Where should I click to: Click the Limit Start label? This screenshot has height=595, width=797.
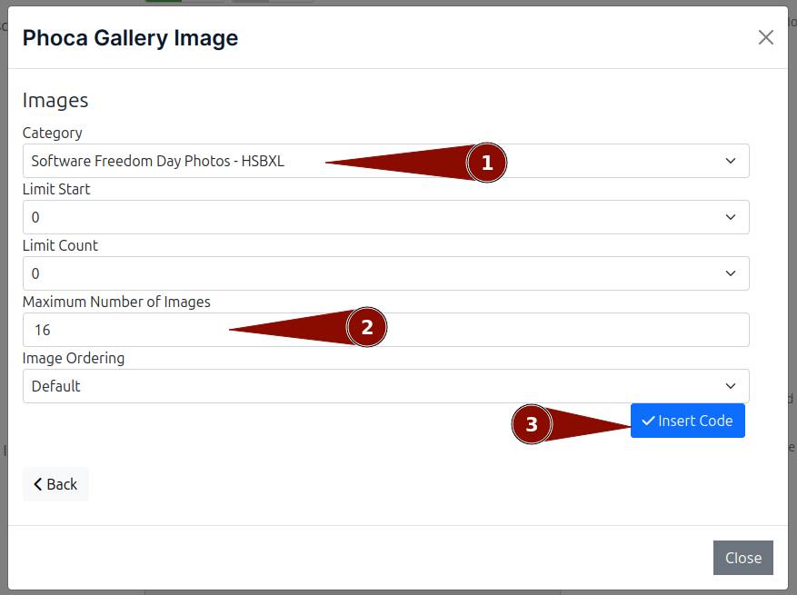pos(56,189)
